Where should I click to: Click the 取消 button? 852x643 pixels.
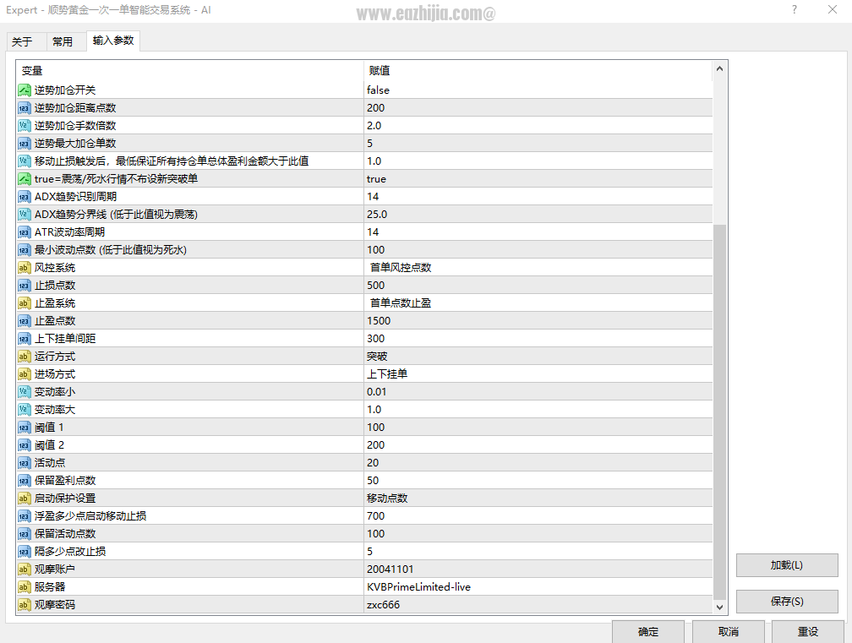click(x=728, y=632)
